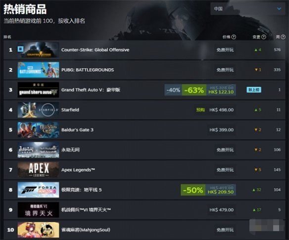The width and height of the screenshot is (289, 240).
Task: Click the price column help icon
Action: (x=234, y=37)
